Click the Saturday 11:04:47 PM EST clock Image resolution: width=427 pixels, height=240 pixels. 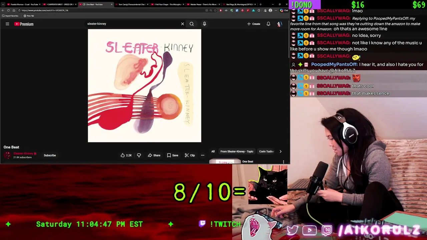(89, 224)
